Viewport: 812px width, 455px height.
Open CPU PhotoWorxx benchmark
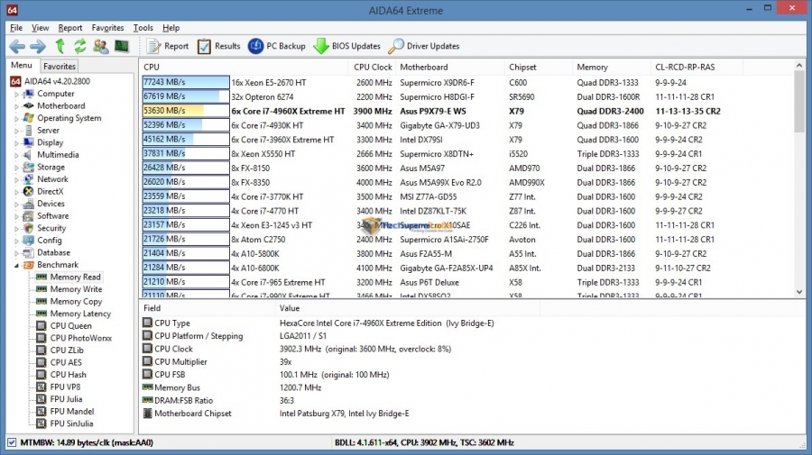(x=81, y=338)
